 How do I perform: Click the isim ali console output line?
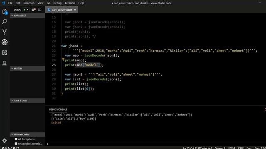pyautogui.click(x=74, y=119)
